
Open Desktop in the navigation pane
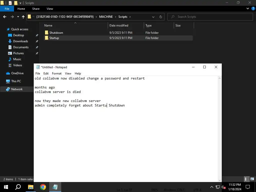(18, 35)
